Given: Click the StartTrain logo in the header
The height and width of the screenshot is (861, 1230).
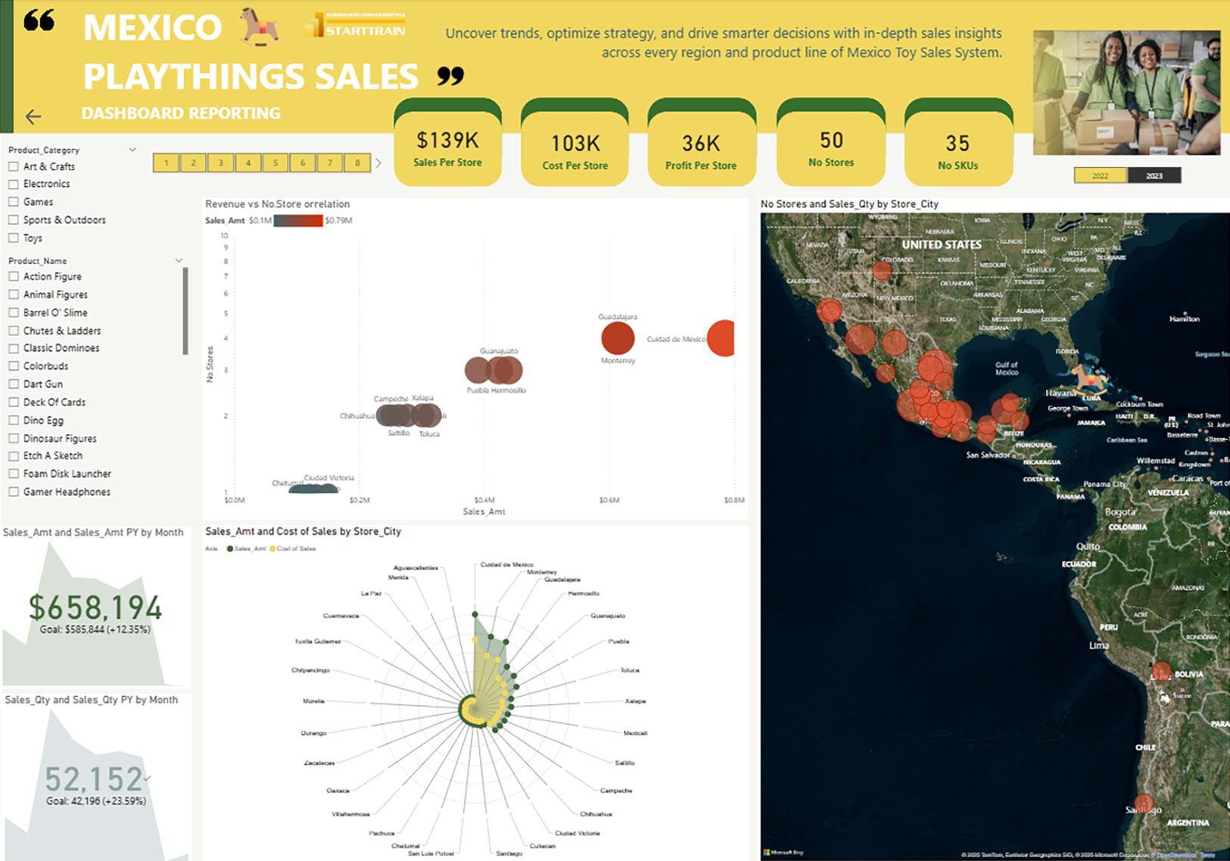Looking at the screenshot, I should pyautogui.click(x=357, y=26).
